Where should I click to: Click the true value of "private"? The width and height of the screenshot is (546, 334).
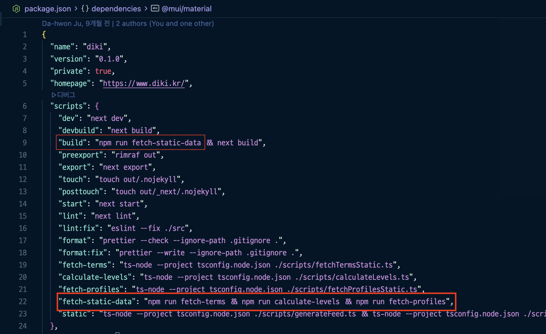pos(103,71)
